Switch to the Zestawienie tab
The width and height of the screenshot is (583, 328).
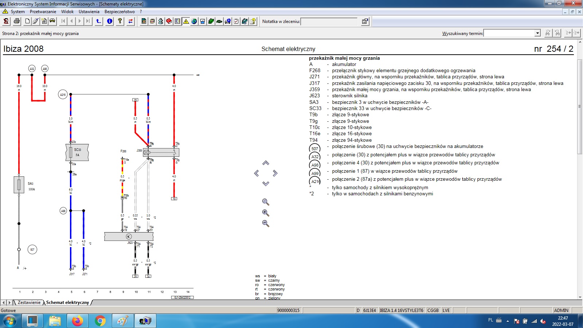29,302
